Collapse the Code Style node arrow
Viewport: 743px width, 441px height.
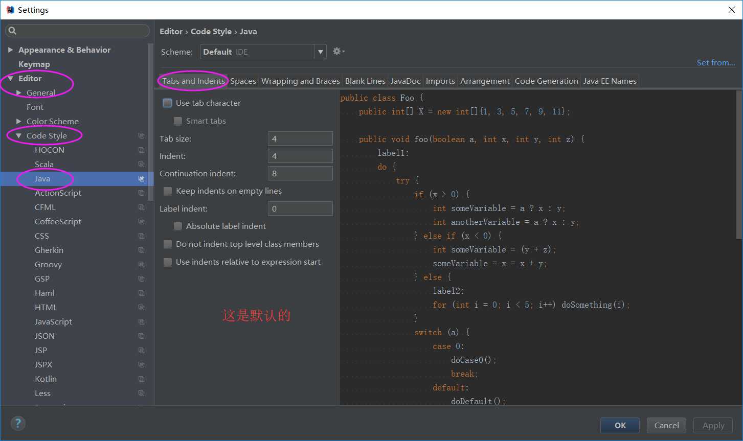19,136
